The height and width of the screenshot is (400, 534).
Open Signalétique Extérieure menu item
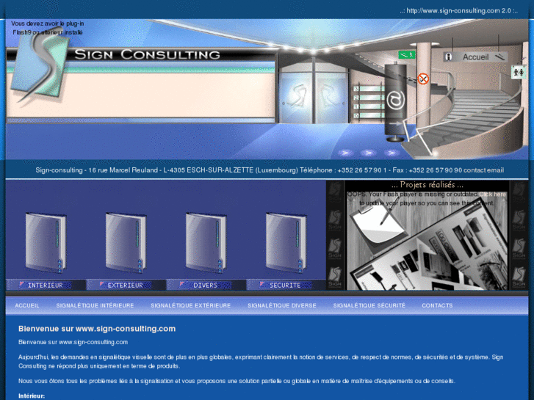[191, 306]
